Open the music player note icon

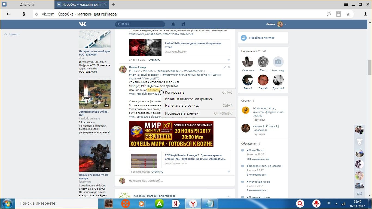183,24
